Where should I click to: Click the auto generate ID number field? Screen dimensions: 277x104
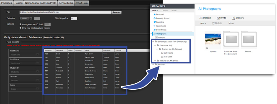(47, 25)
